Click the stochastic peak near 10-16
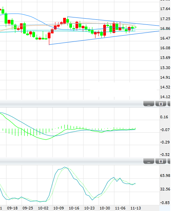 (x=65, y=167)
